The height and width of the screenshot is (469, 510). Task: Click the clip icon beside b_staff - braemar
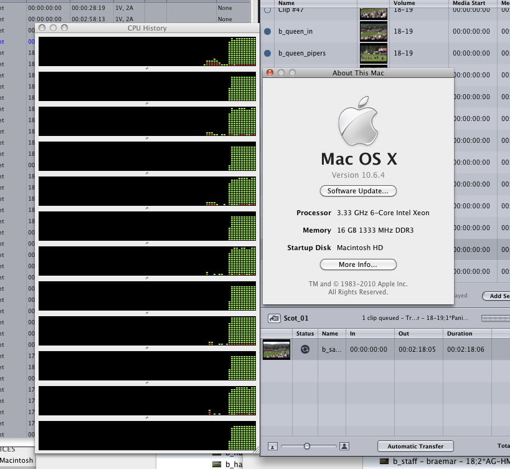(x=384, y=461)
